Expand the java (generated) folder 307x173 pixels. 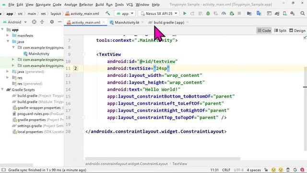8,72
